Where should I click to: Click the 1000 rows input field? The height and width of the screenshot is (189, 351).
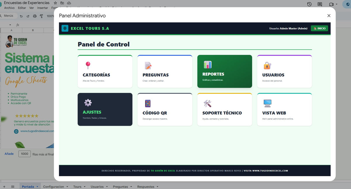[25, 154]
